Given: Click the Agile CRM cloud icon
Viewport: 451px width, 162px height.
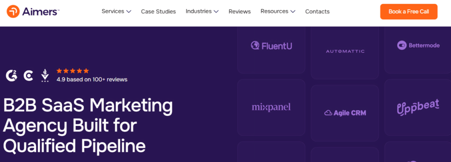Looking at the screenshot, I should pos(328,113).
